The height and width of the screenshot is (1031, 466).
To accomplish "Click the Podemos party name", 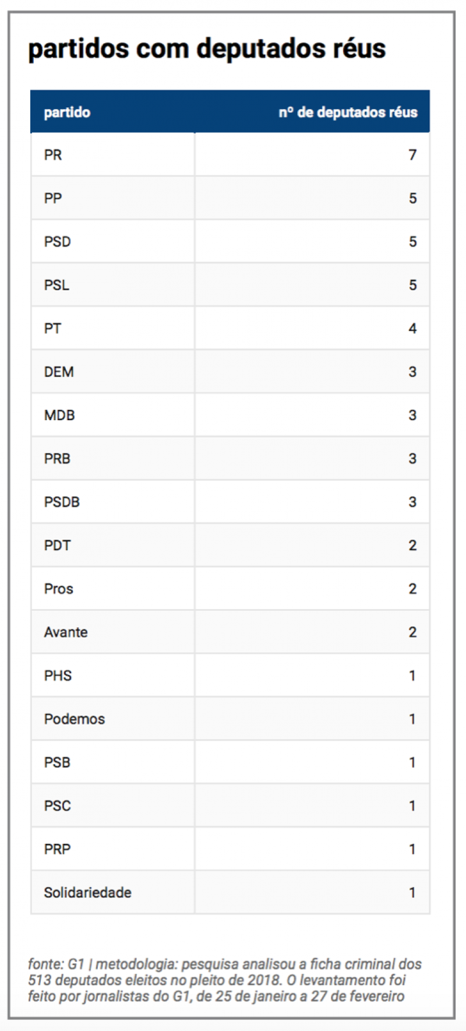I will click(75, 719).
